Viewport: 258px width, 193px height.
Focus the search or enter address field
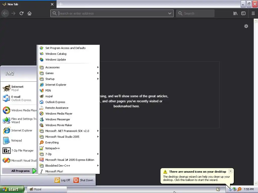pos(112,13)
